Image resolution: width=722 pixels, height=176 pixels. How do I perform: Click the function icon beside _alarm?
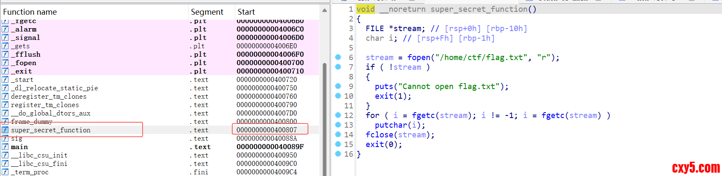[x=5, y=29]
